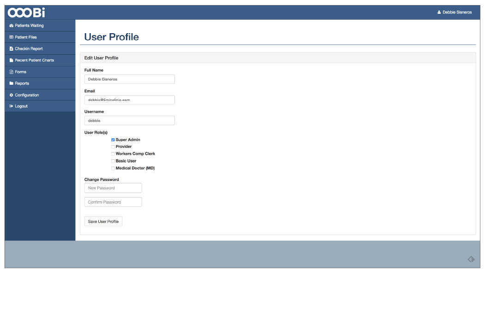Image resolution: width=485 pixels, height=327 pixels.
Task: Click Save User Profile button
Action: tap(103, 222)
